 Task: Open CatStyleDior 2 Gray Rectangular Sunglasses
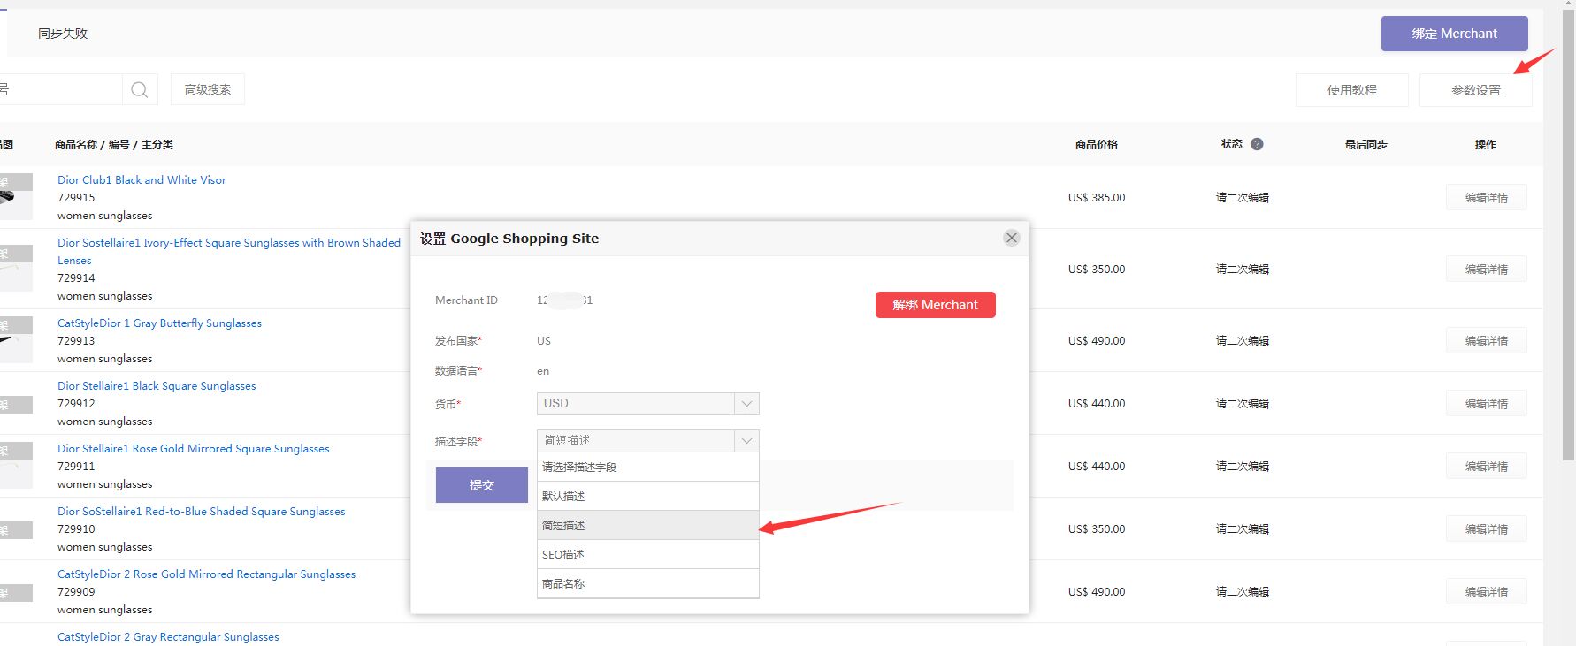168,636
